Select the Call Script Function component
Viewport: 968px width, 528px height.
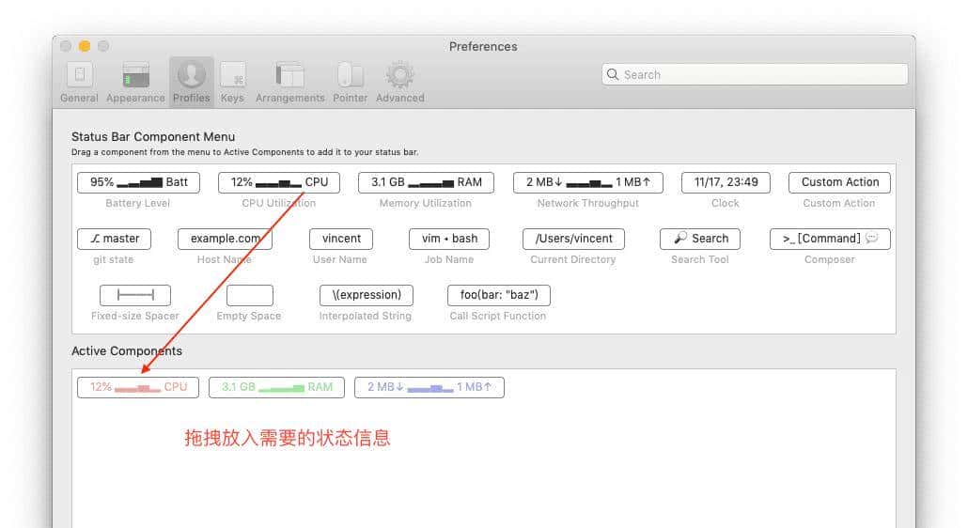(x=499, y=295)
